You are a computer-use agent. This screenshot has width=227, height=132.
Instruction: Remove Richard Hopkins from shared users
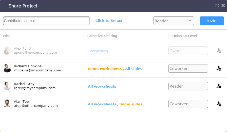tap(219, 68)
